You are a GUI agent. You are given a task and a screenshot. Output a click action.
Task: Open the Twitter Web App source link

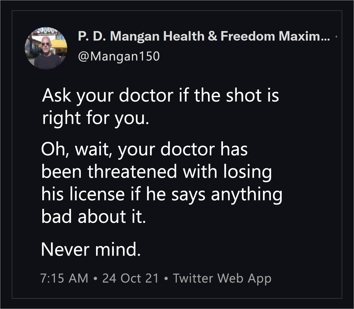[x=222, y=278]
